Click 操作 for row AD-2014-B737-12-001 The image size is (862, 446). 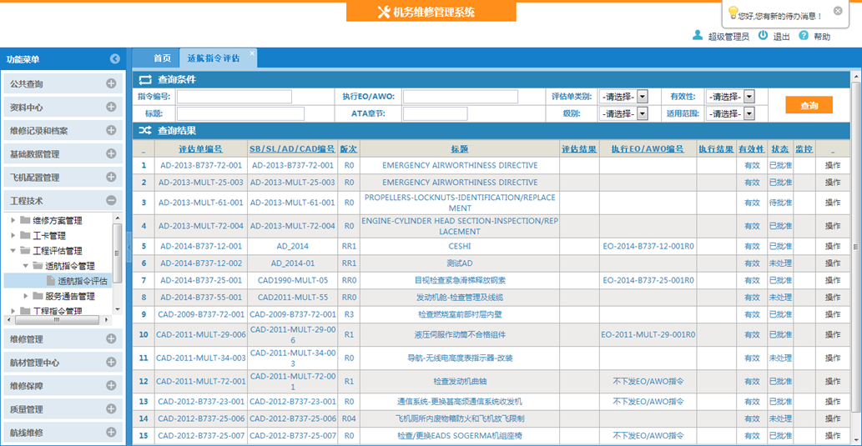833,246
